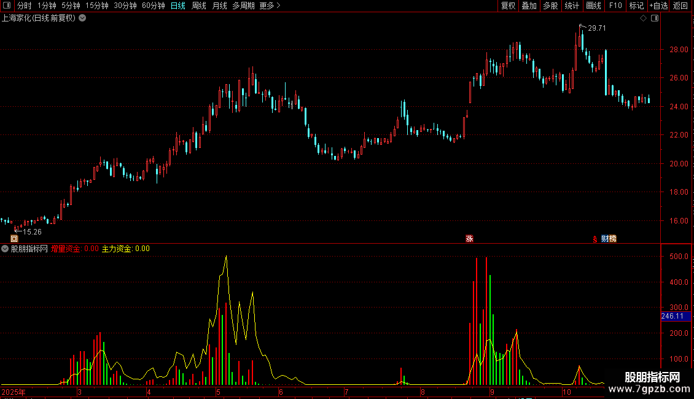Open the 画线 drawing tools
This screenshot has height=399, width=694.
coord(593,6)
